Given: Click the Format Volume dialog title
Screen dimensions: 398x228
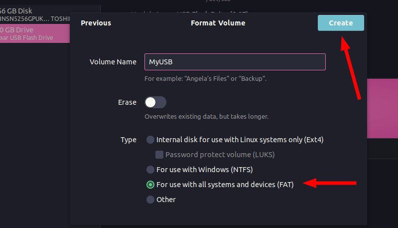Looking at the screenshot, I should pos(218,23).
